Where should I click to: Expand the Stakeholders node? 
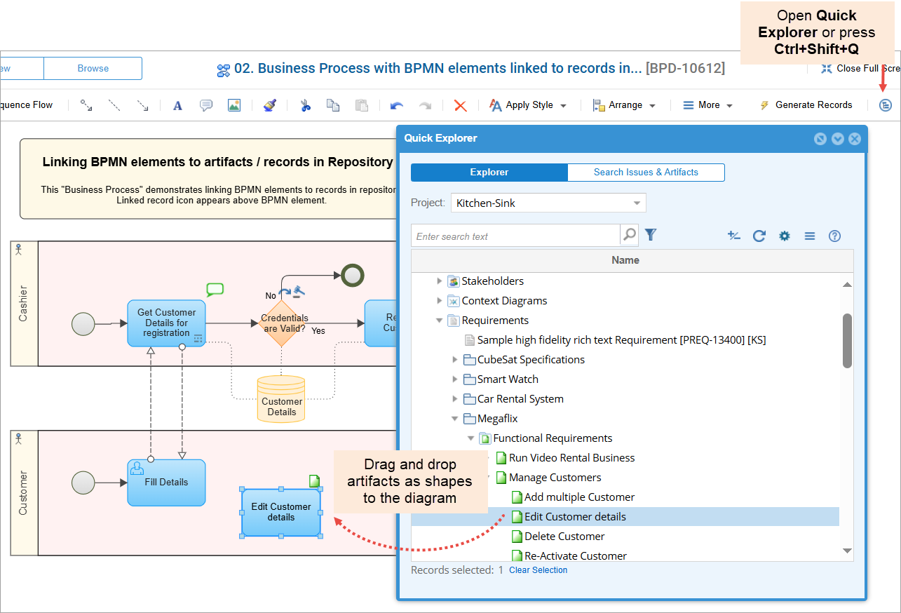(440, 281)
